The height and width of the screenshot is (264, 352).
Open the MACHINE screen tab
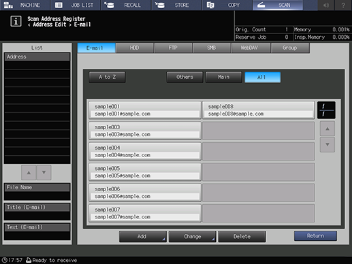click(x=25, y=5)
